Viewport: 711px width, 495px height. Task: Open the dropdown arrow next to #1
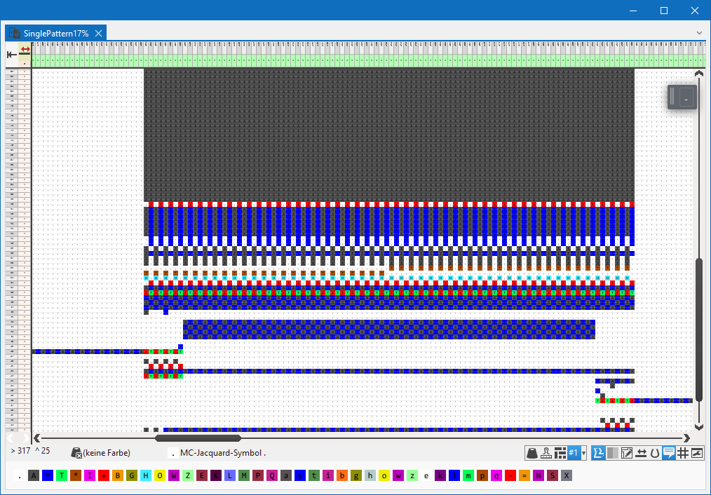583,454
